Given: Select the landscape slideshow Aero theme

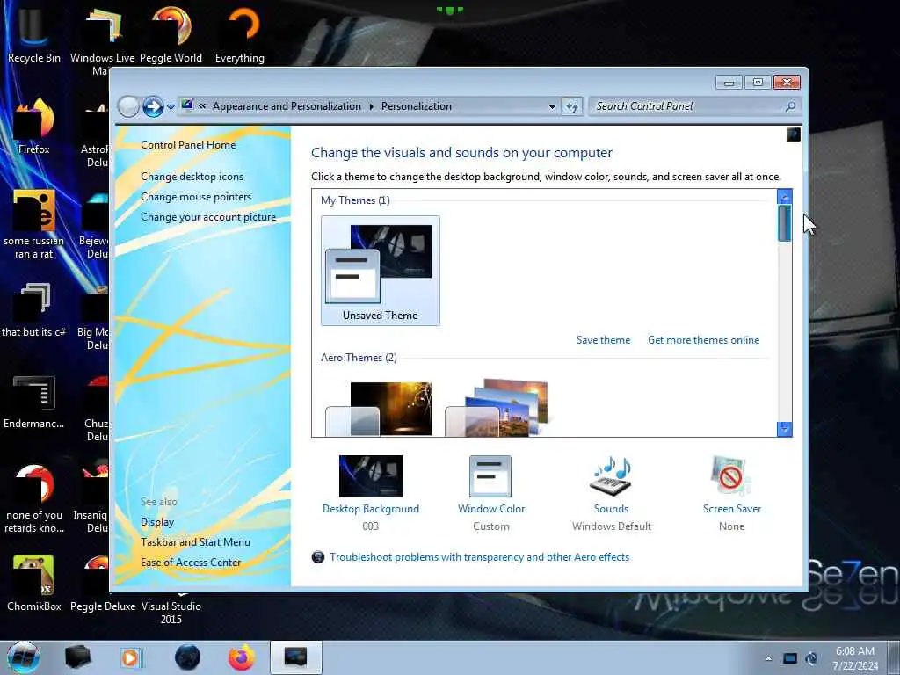Looking at the screenshot, I should coord(497,408).
